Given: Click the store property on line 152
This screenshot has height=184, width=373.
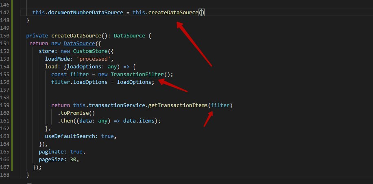Looking at the screenshot, I should 47,51.
